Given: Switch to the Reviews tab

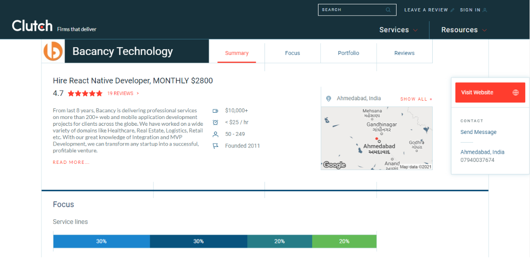Looking at the screenshot, I should point(404,53).
